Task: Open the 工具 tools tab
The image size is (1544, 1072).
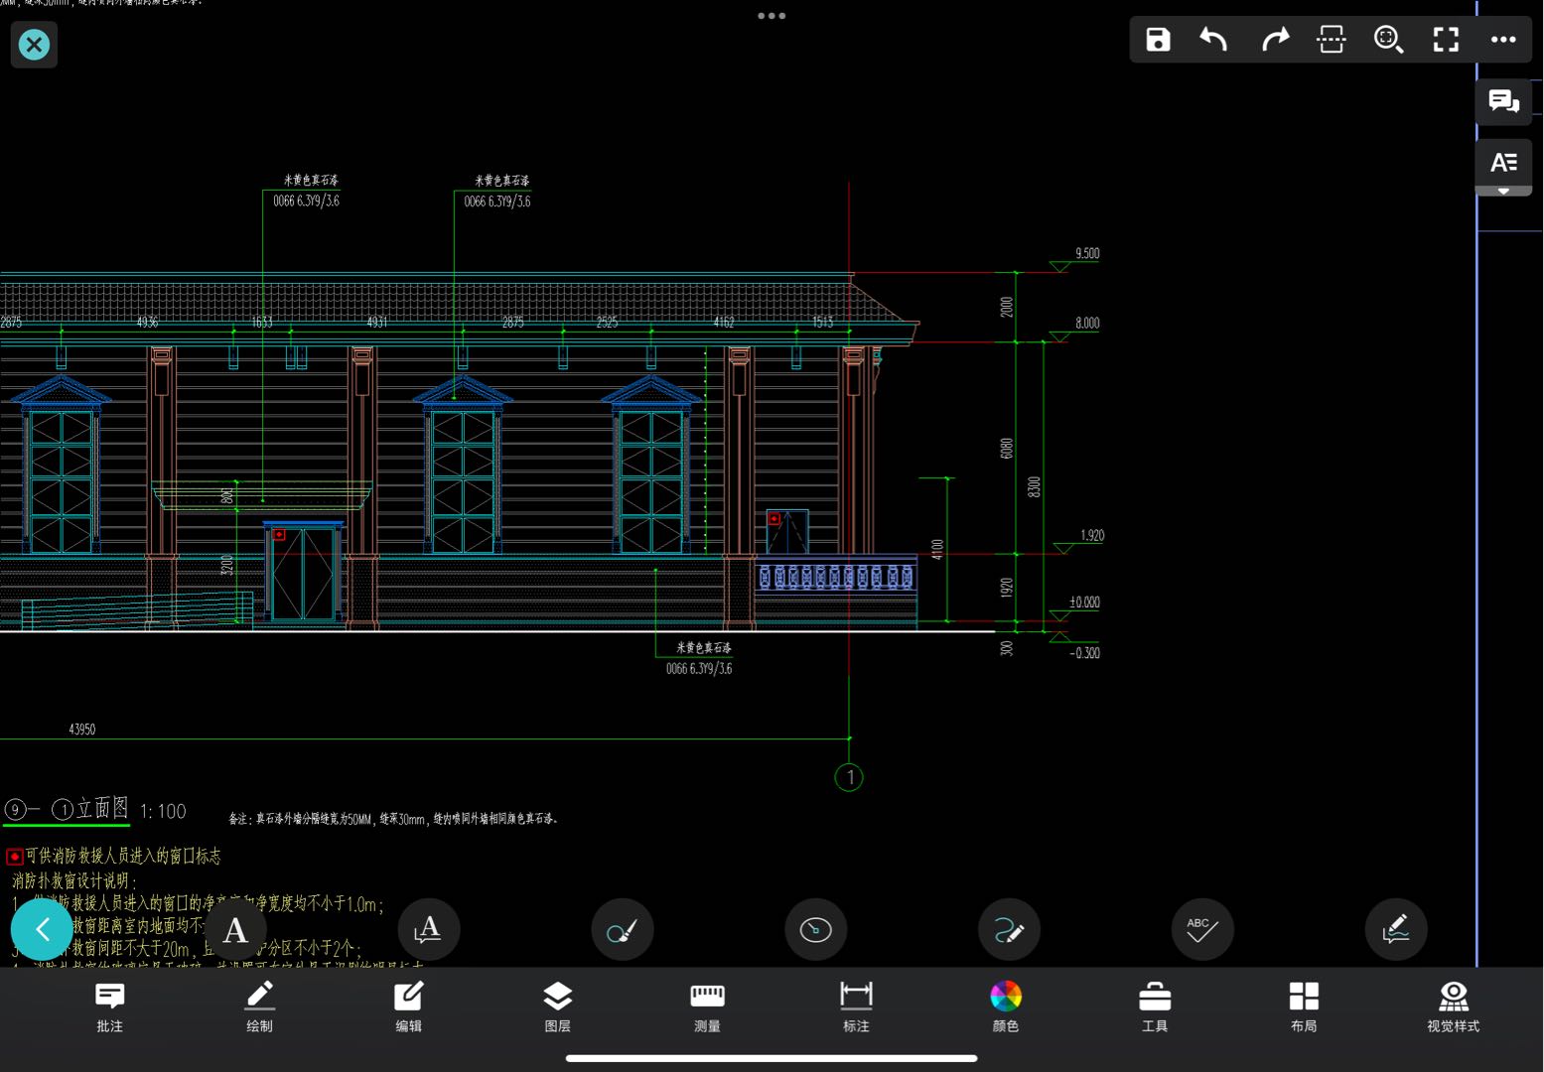Action: (1155, 1006)
